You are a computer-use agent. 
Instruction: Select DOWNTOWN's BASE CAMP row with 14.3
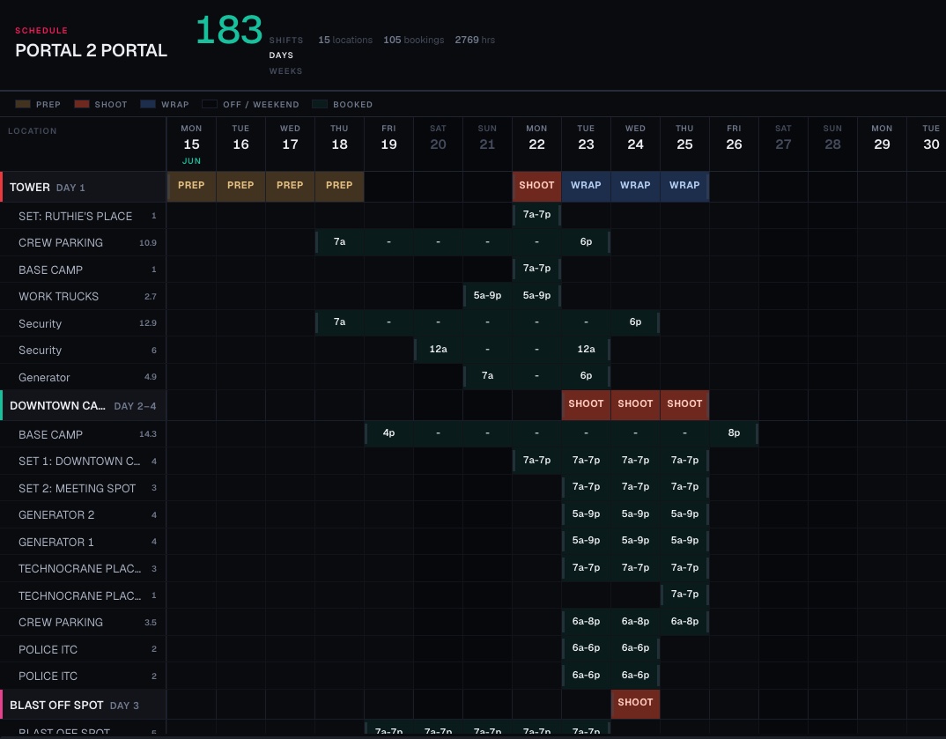click(x=84, y=434)
